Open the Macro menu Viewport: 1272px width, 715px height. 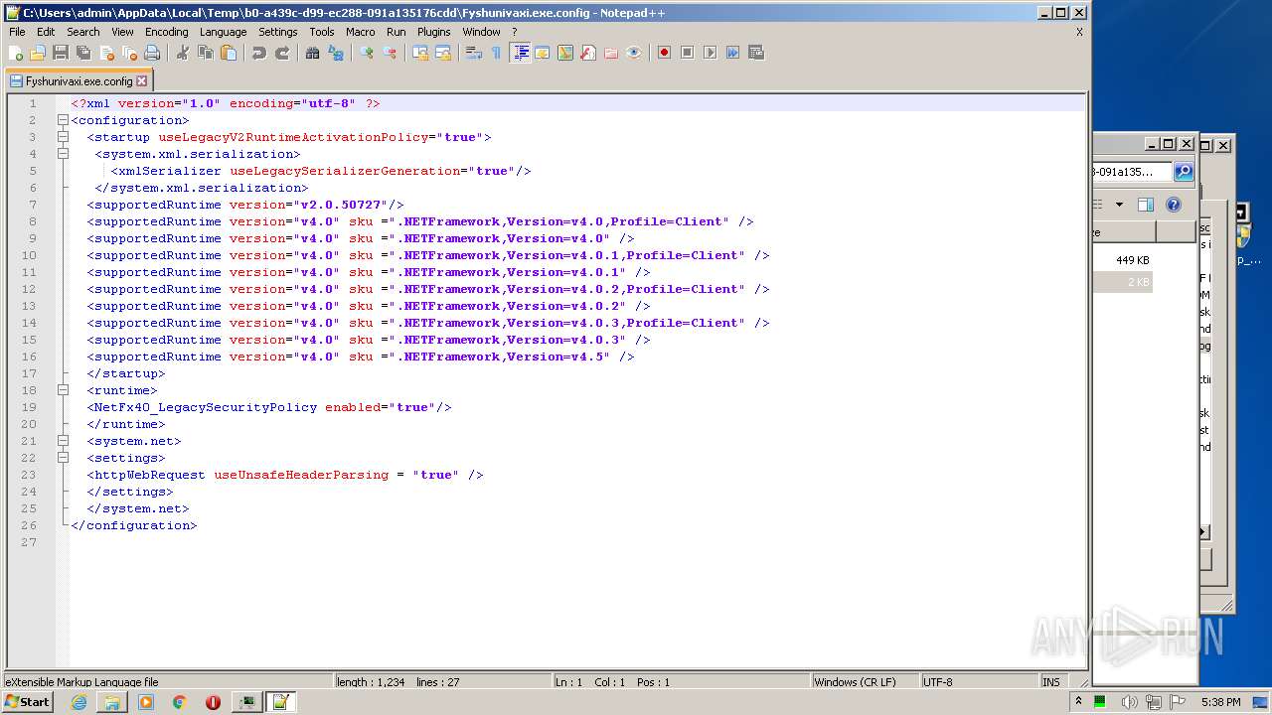point(360,32)
